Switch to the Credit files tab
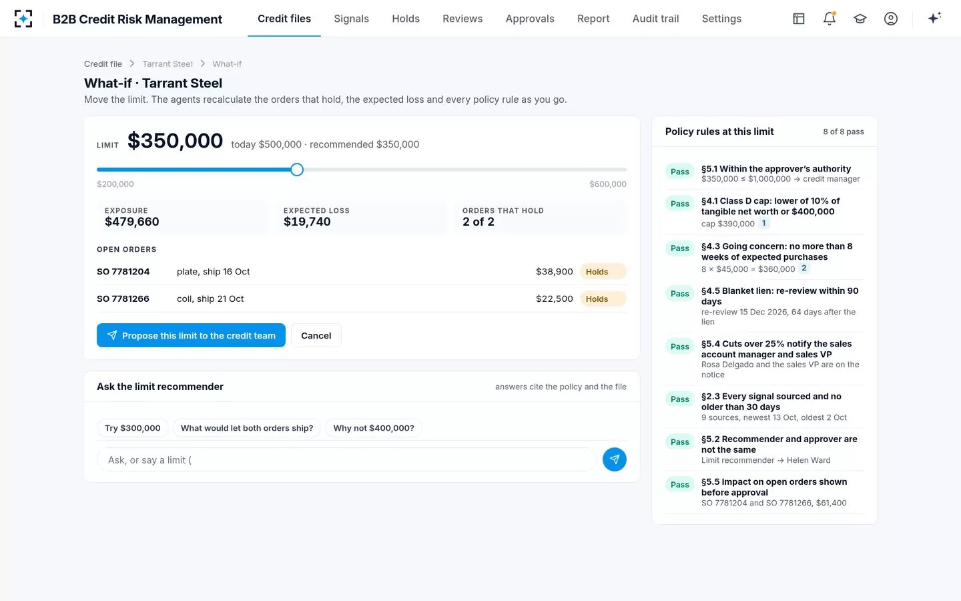Screen dimensions: 961x601 pos(284,19)
